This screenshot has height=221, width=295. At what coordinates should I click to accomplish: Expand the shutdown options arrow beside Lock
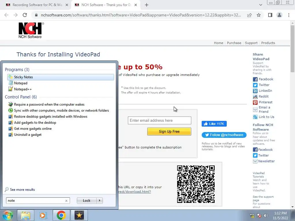pyautogui.click(x=99, y=201)
